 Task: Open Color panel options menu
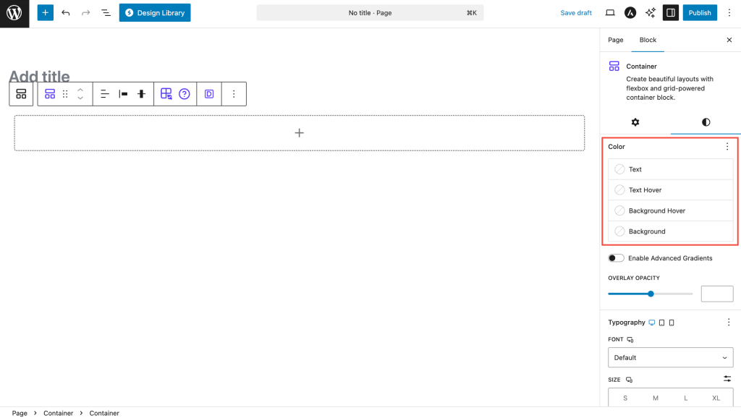pos(727,147)
